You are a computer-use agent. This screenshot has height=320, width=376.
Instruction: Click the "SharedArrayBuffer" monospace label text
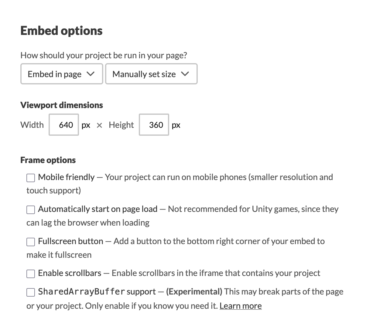coord(81,292)
